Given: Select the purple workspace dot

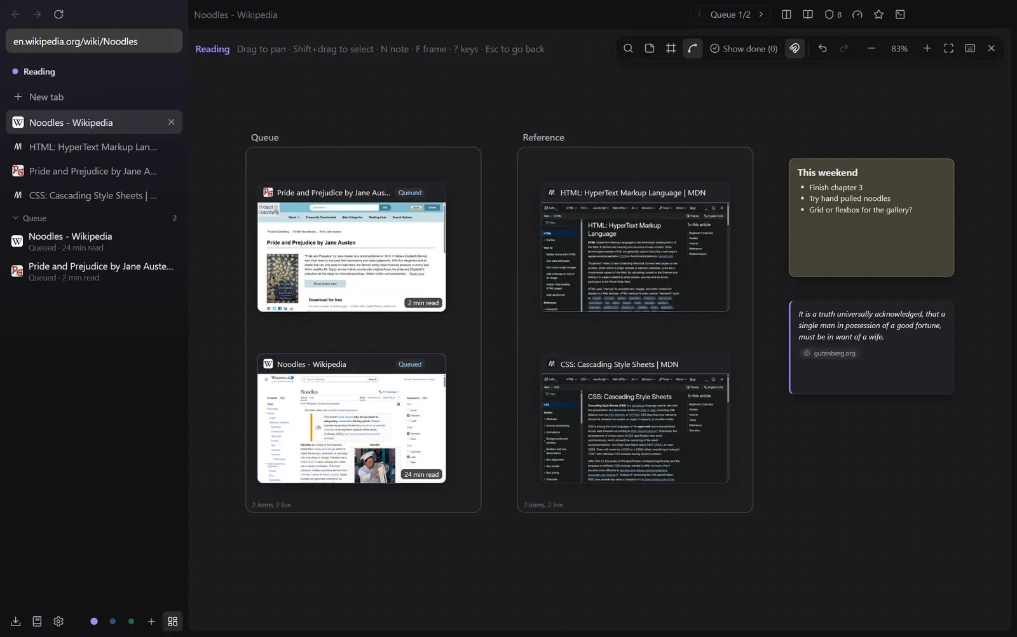Looking at the screenshot, I should click(x=94, y=621).
